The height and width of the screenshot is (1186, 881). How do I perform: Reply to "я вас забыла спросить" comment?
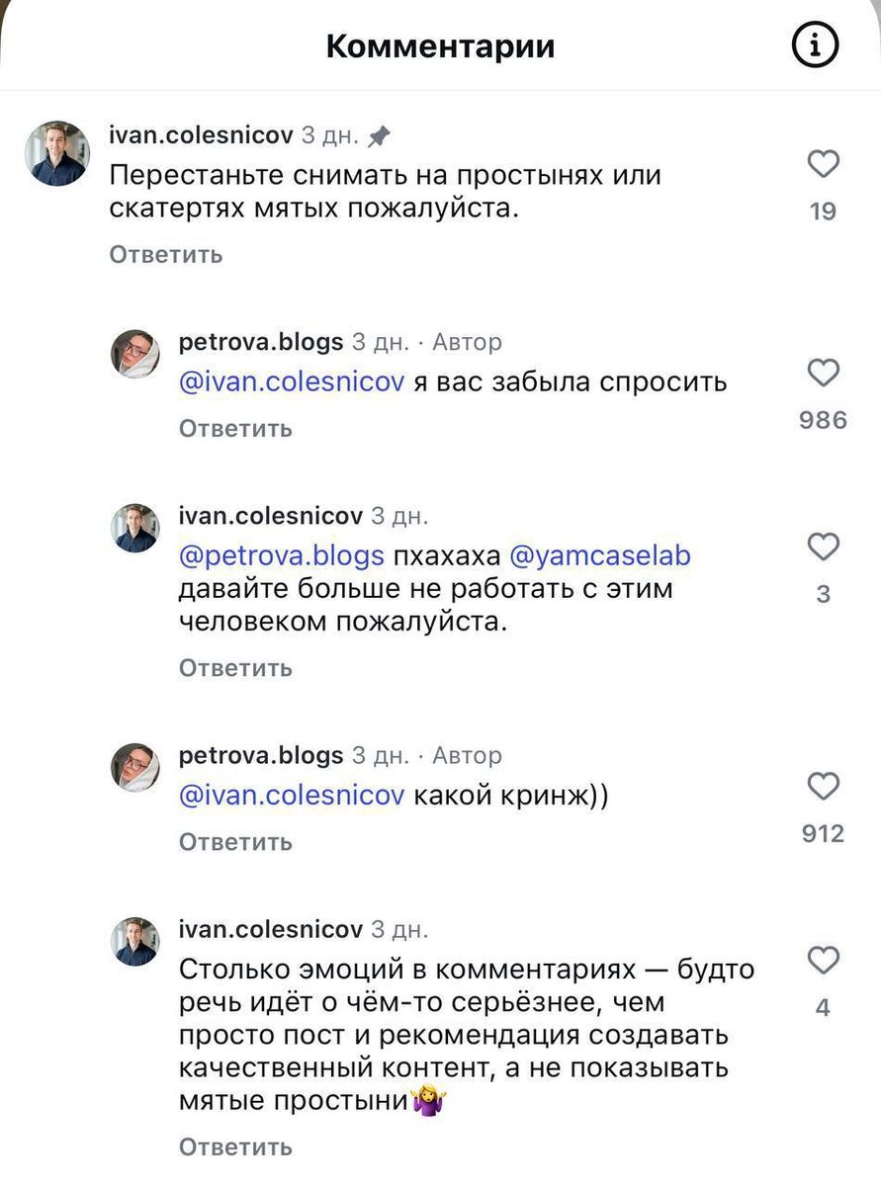tap(235, 429)
